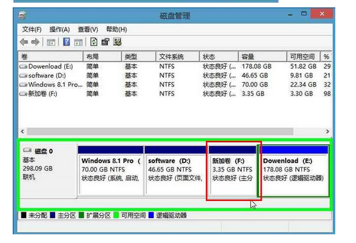Open the Properties toolbar icon
Image resolution: width=356 pixels, height=243 pixels.
tap(106, 42)
